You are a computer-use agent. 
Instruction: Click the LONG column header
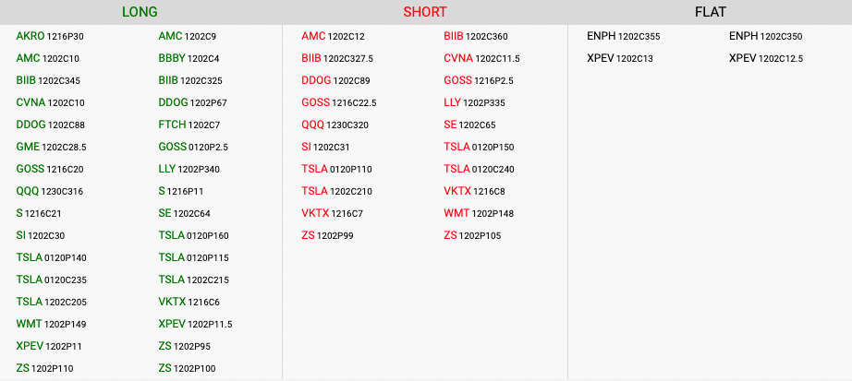[140, 12]
